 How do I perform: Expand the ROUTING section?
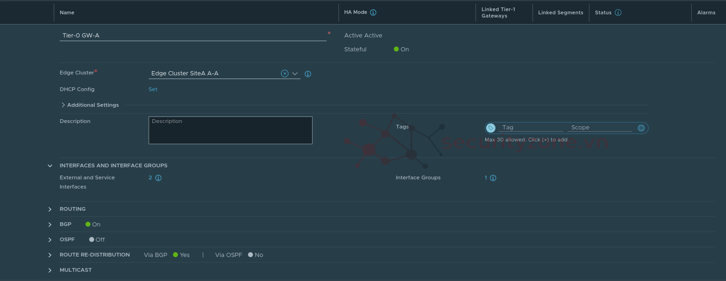click(50, 209)
